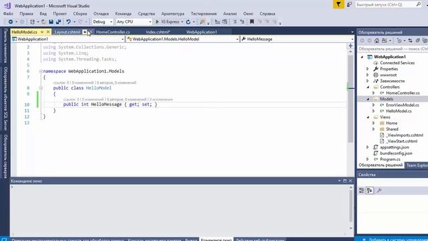428x241 pixels.
Task: Click the Pending Changes Filter clock icon
Action: (x=399, y=41)
